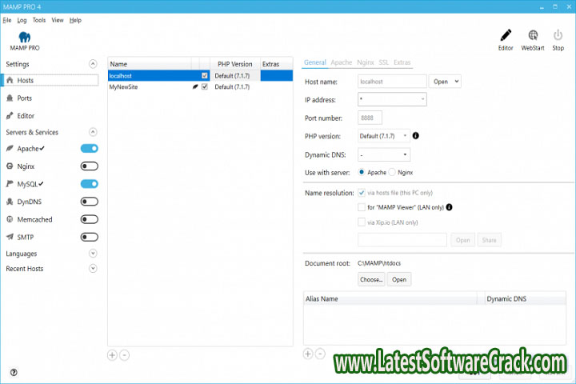Toggle via hosts file checkbox
This screenshot has height=384, width=576.
pyautogui.click(x=362, y=193)
